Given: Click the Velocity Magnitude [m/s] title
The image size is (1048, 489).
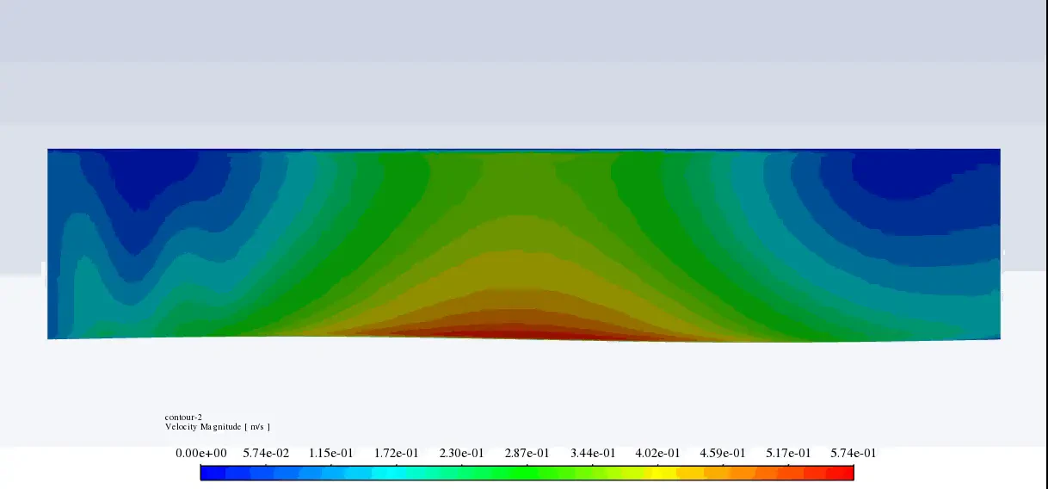Looking at the screenshot, I should (x=217, y=427).
